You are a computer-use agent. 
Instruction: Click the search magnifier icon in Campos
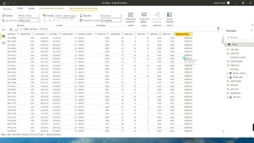tap(228, 38)
